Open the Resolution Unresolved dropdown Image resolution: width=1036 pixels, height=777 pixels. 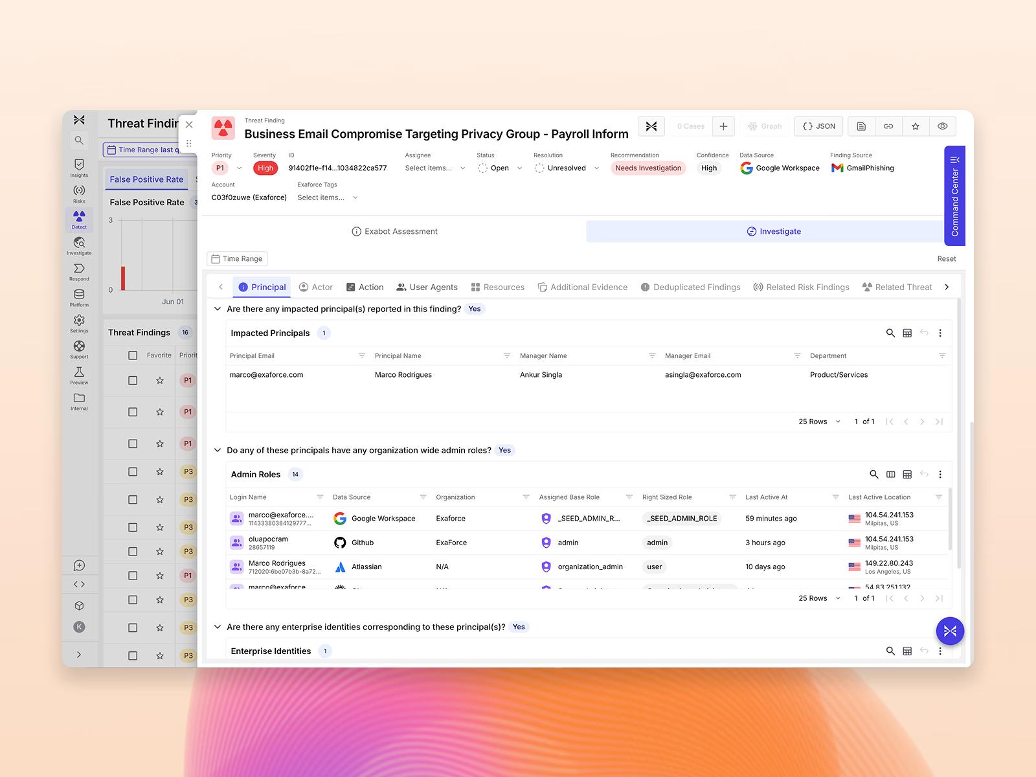(567, 168)
